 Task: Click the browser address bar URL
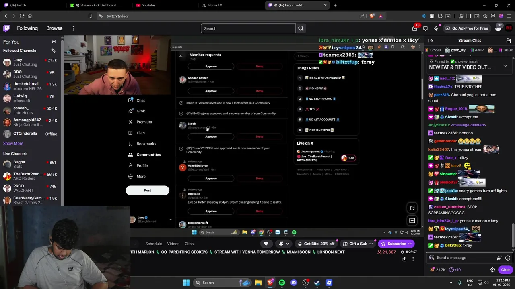pos(117,16)
